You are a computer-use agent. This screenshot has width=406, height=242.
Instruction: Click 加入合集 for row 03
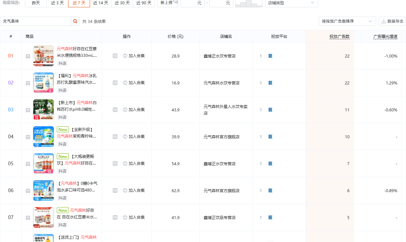[x=134, y=110]
